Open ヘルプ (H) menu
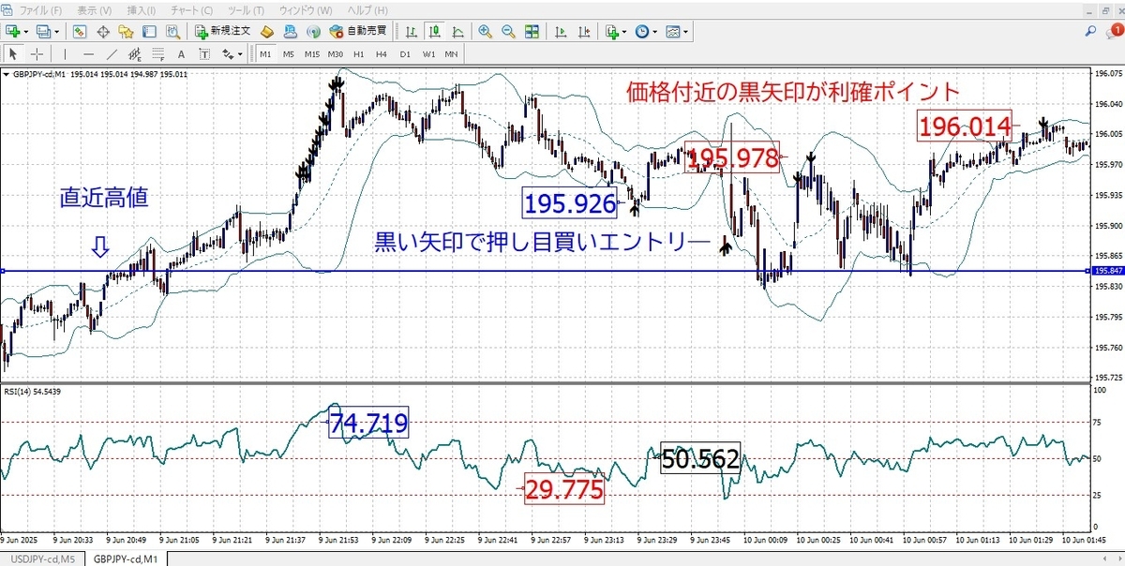The height and width of the screenshot is (566, 1125). [x=367, y=9]
